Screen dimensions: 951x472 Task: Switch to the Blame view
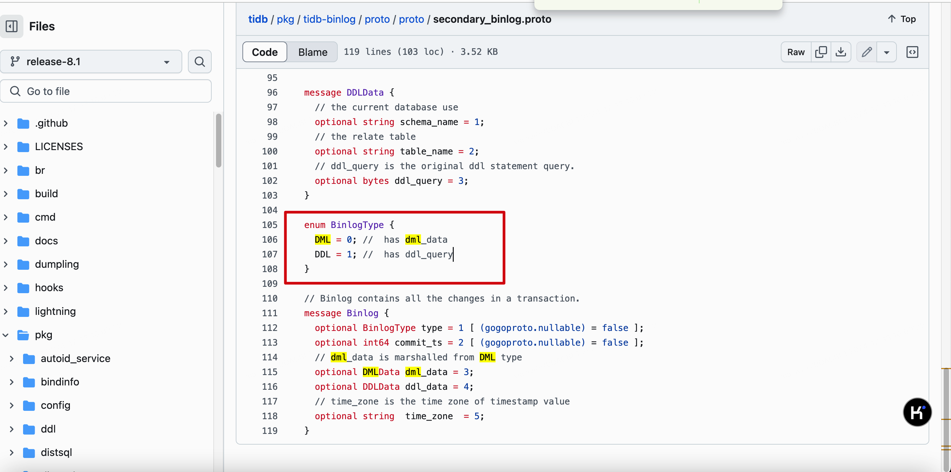[x=312, y=52]
